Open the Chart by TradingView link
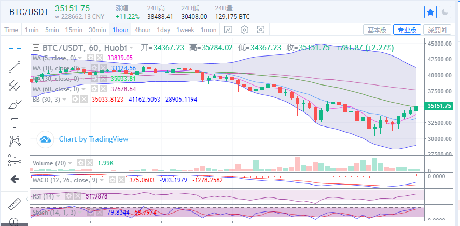The width and height of the screenshot is (460, 226). 93,139
